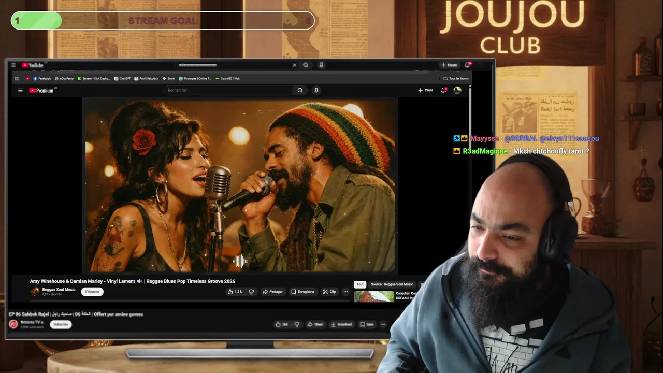Click the EP 06 Sahbek Rajel title
Viewport: 663px width, 373px height.
point(76,314)
